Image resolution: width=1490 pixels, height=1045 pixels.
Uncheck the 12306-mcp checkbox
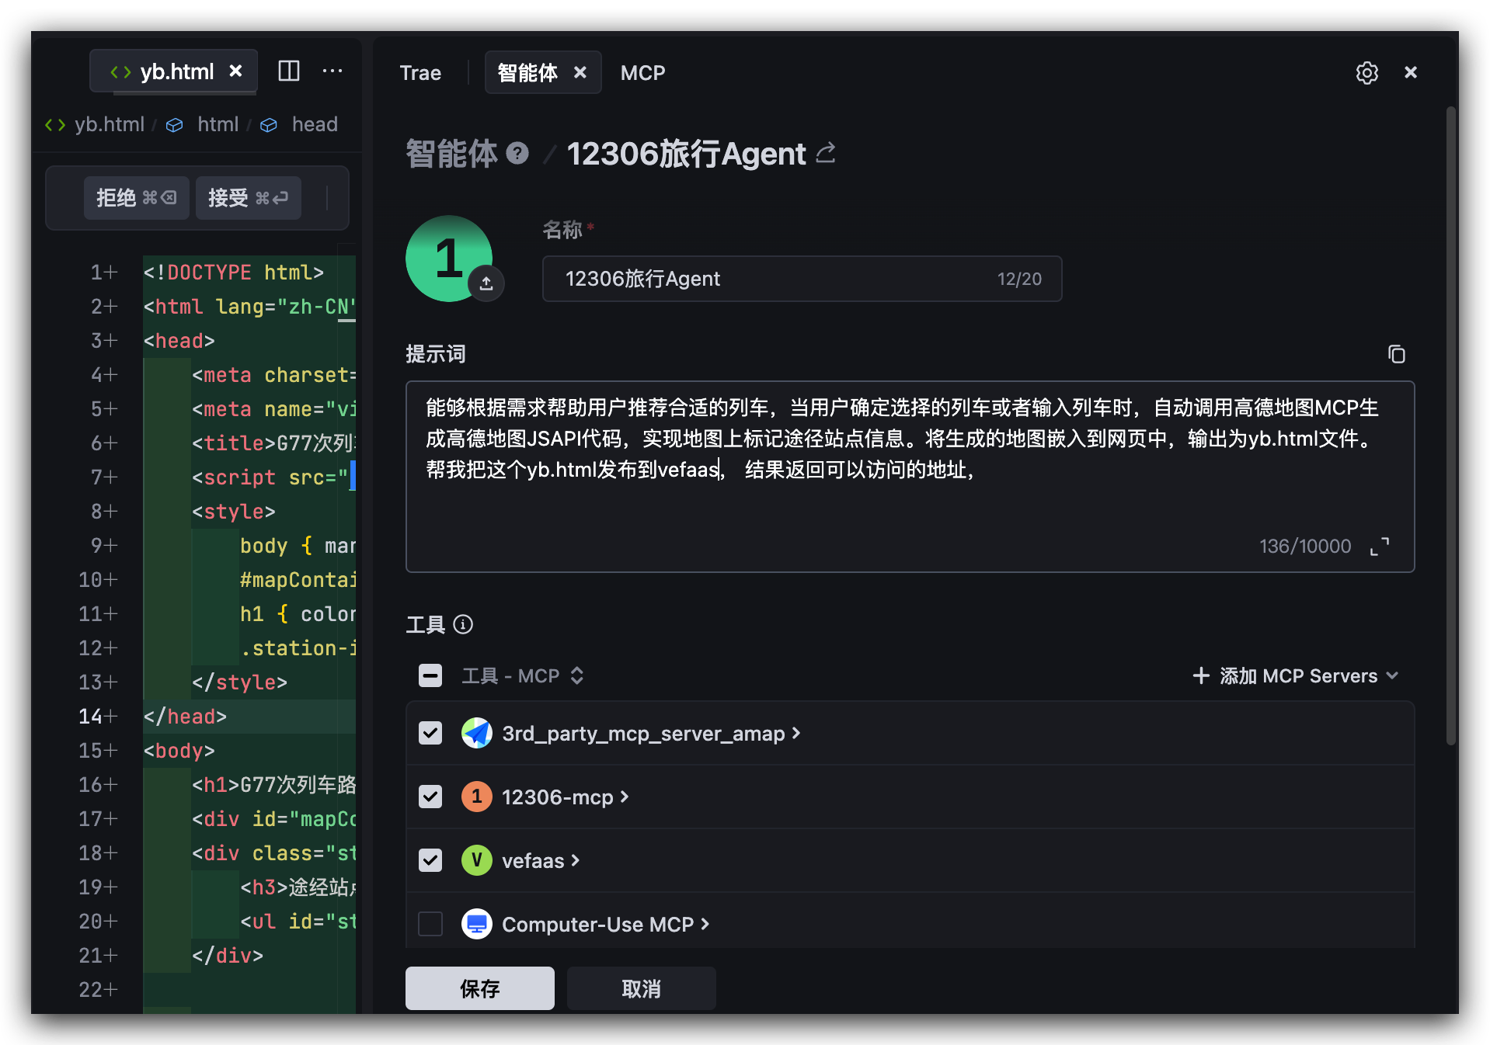coord(430,797)
